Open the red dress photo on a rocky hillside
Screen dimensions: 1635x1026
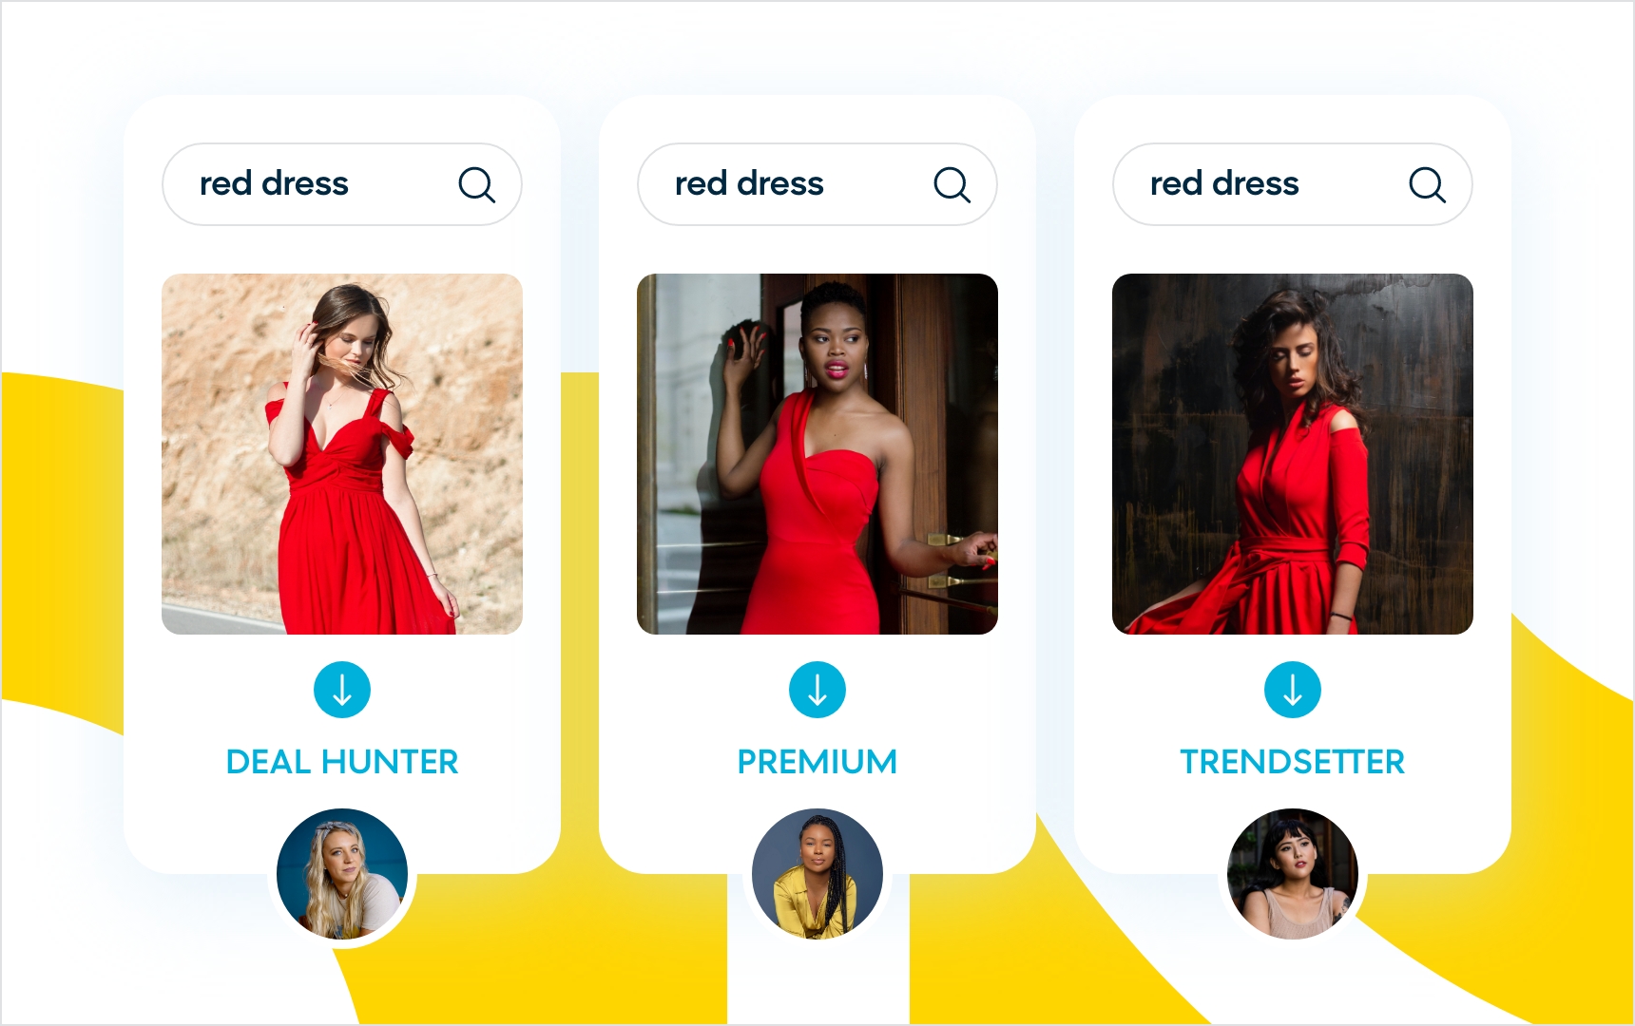[x=342, y=454]
